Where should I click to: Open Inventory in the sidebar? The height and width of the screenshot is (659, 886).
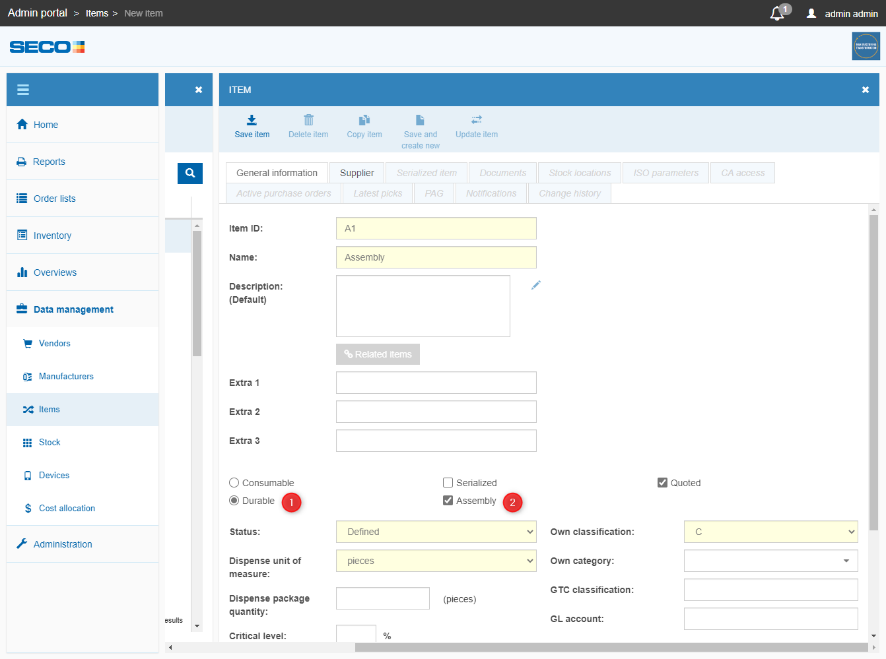click(x=83, y=235)
